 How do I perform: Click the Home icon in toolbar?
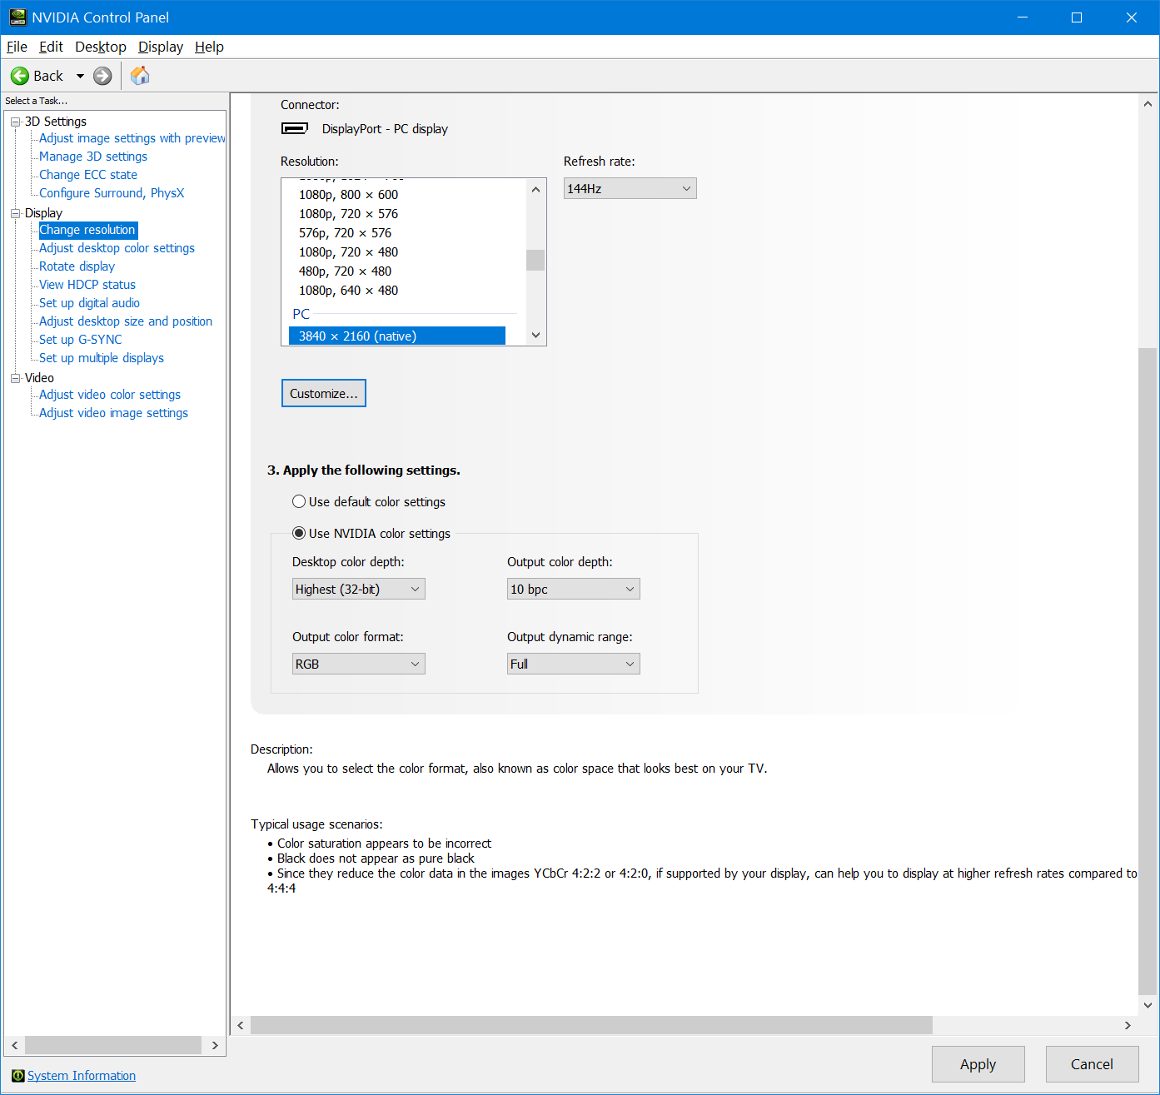pos(140,76)
